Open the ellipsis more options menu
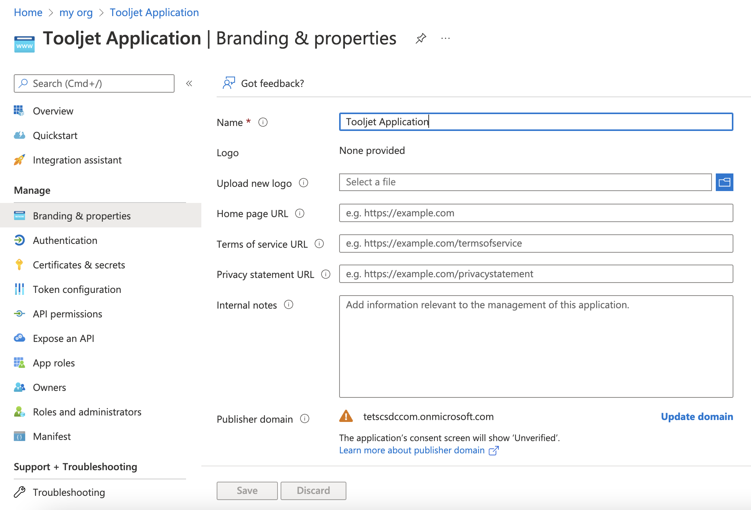751x510 pixels. pos(445,38)
